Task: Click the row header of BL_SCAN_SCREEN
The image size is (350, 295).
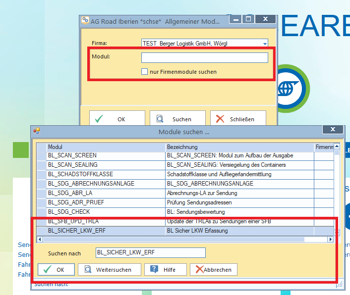Action: [x=42, y=155]
